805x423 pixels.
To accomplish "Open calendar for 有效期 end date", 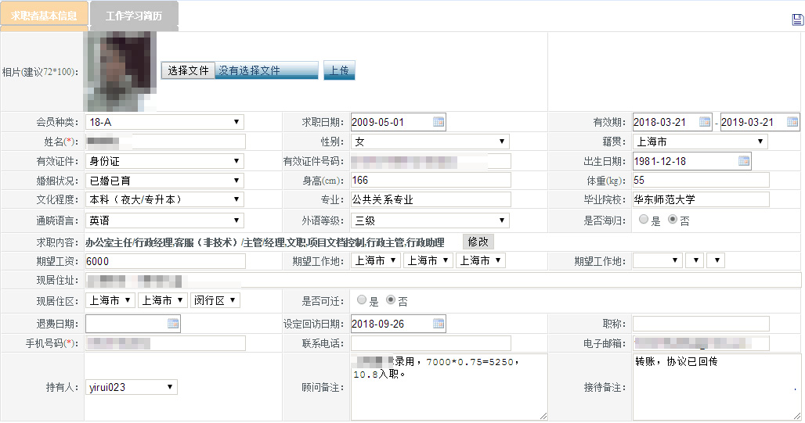I will click(x=792, y=122).
